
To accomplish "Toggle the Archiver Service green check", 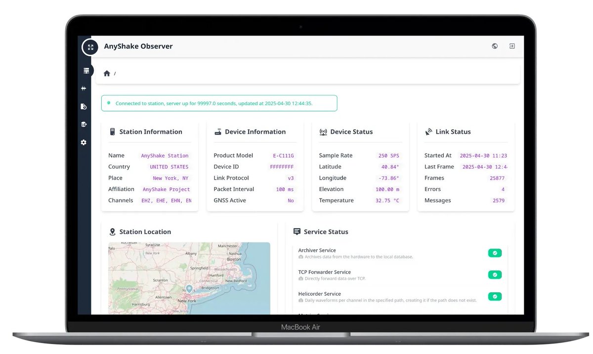I will [495, 253].
